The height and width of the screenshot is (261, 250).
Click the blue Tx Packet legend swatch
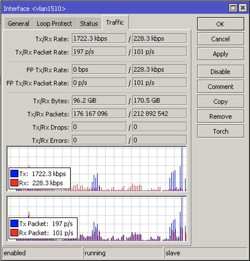(14, 223)
